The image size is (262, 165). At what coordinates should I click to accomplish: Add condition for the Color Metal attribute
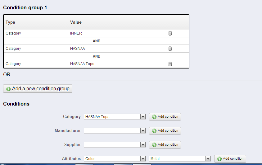(230, 159)
